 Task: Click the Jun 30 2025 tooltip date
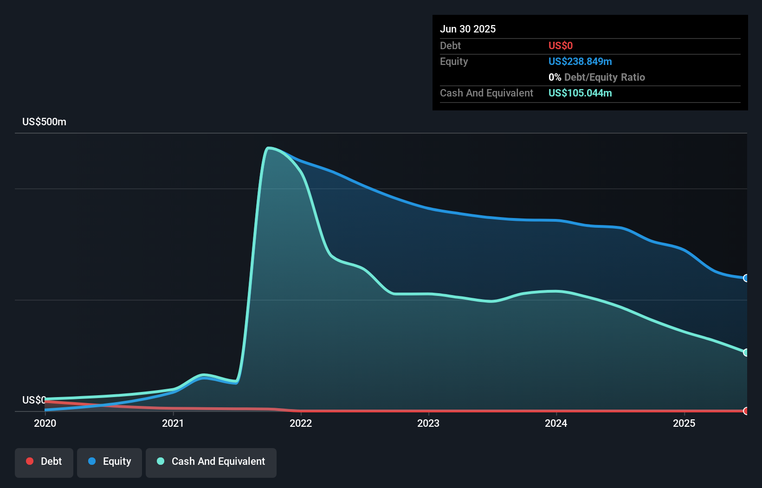point(468,29)
